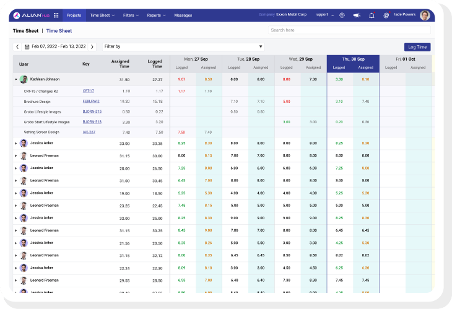Open the IAE-267 key link
Screen dimensions: 452x309
[89, 132]
